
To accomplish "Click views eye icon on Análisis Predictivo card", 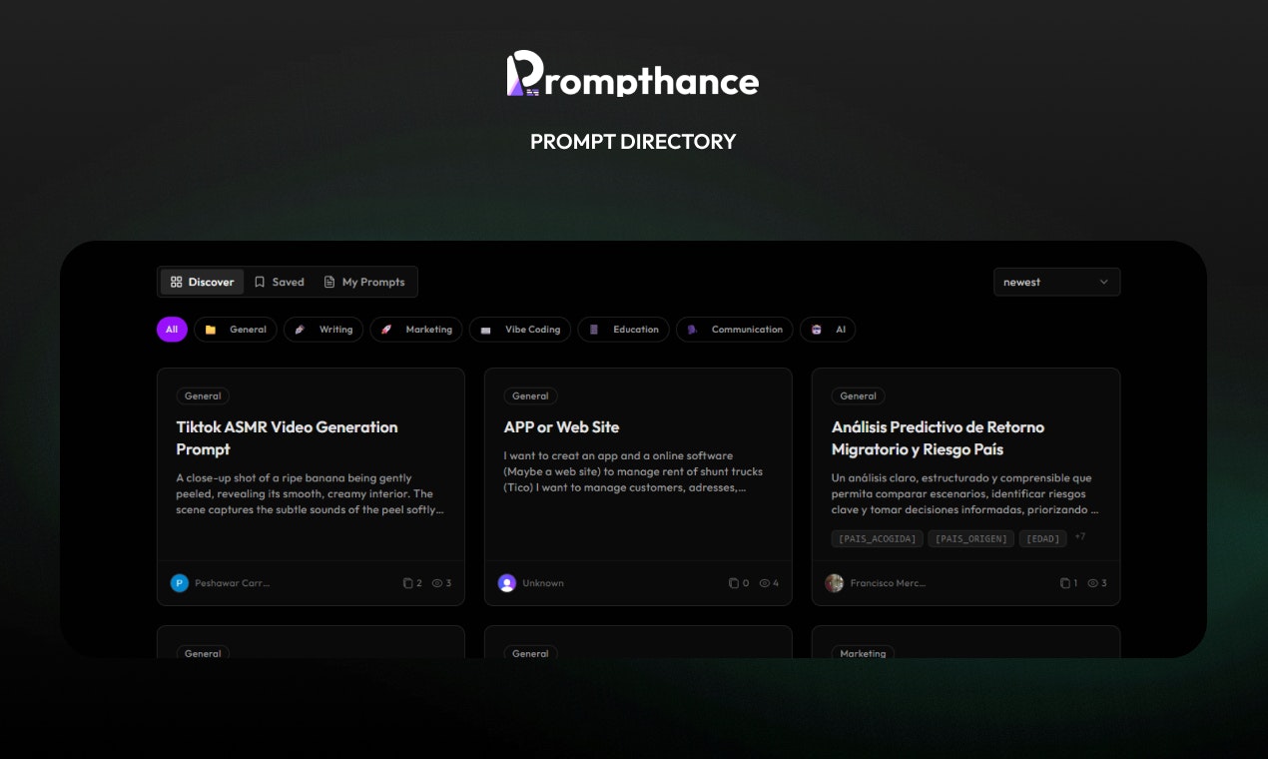I will pos(1092,583).
